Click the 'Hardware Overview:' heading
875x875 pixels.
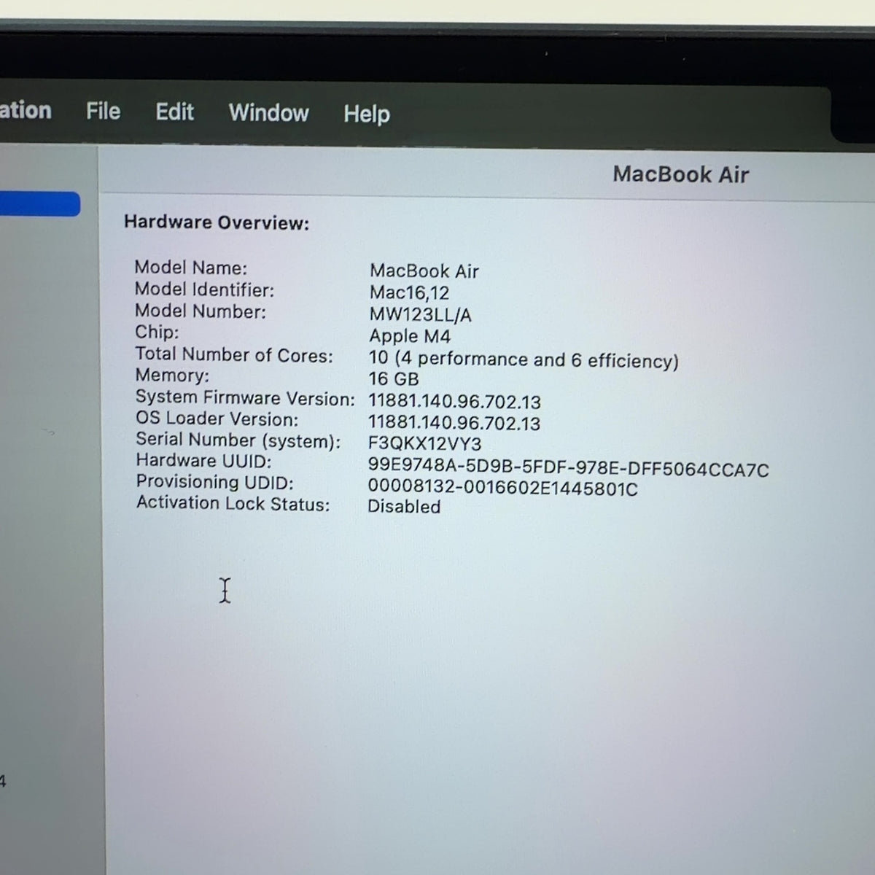[217, 222]
